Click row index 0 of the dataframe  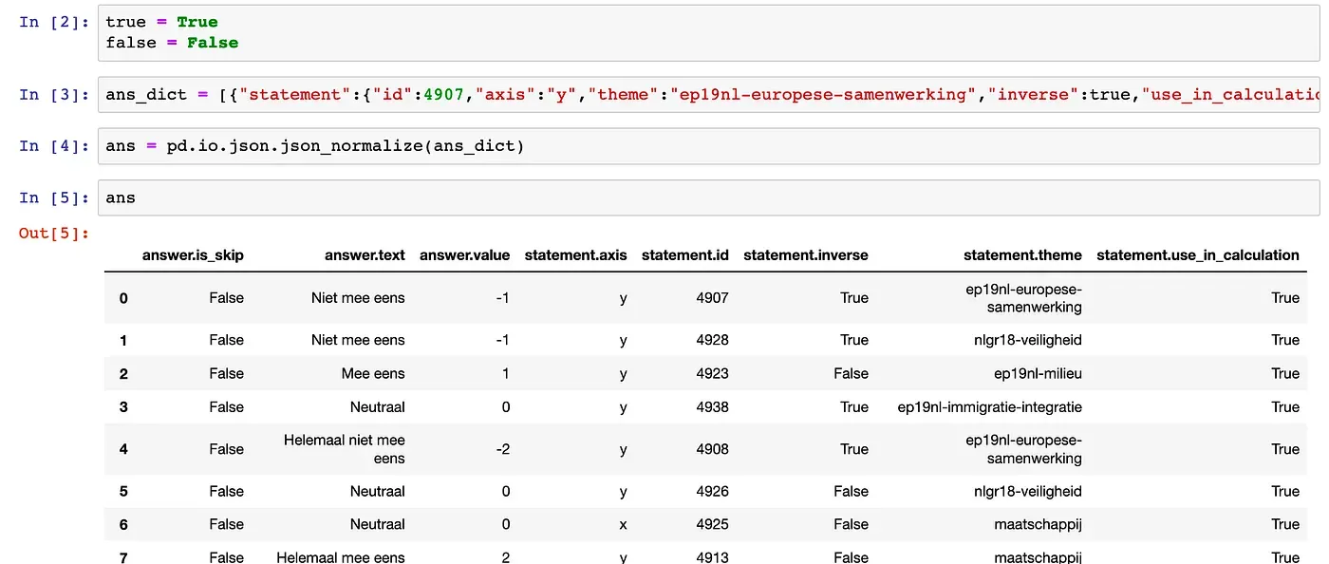pyautogui.click(x=123, y=298)
